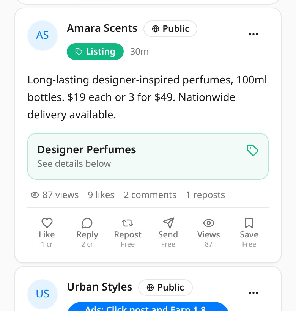Screen dimensions: 296x311
Task: Click 'See details below' subtitle
Action: tap(74, 164)
